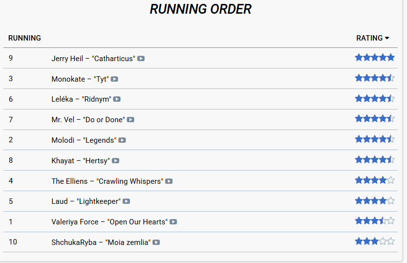
Task: Play the Jerry Heil "Catharticus" video
Action: point(141,59)
